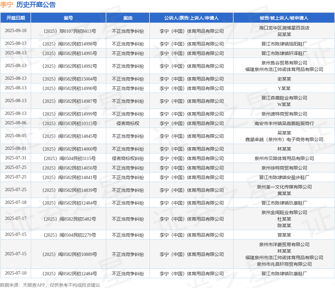Click defendant 陈某某

click(x=284, y=225)
